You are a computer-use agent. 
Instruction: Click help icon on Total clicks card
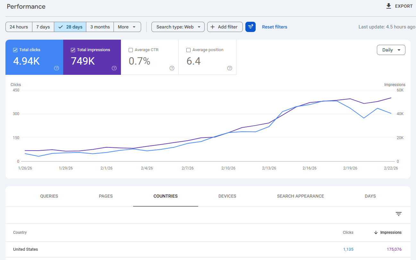(56, 68)
